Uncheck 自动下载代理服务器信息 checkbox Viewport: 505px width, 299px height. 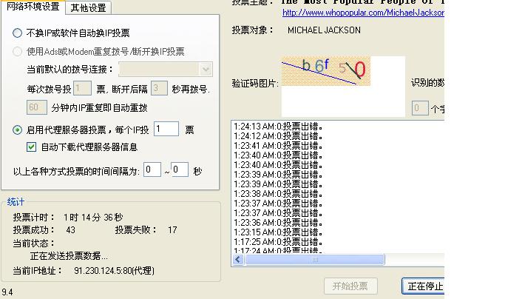(31, 147)
